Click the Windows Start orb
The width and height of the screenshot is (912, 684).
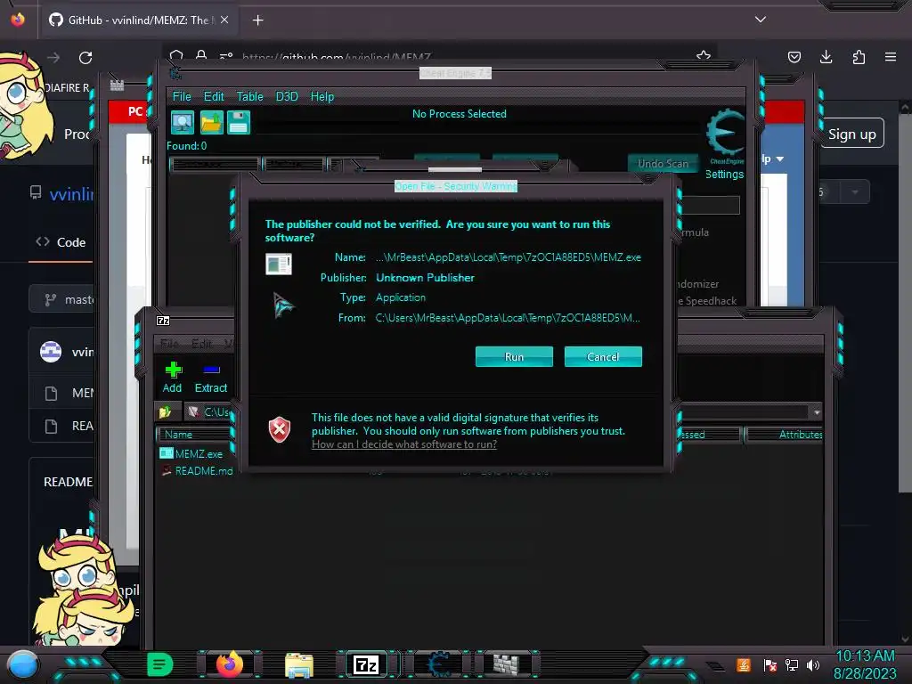(23, 664)
